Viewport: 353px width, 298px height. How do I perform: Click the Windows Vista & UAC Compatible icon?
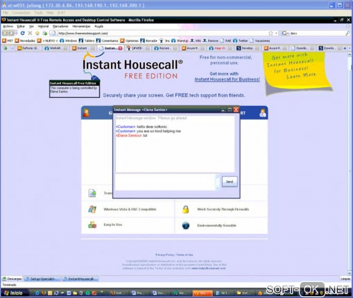[x=92, y=209]
